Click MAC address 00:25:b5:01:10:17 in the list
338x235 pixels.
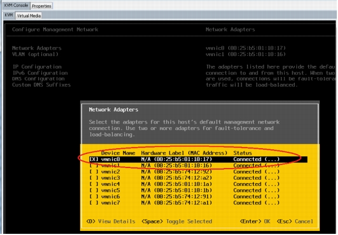(183, 159)
